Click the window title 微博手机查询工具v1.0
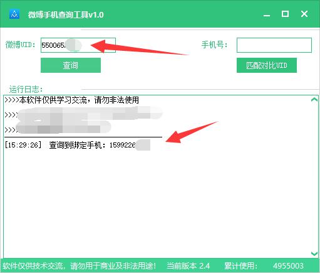This screenshot has width=320, height=273. click(66, 15)
